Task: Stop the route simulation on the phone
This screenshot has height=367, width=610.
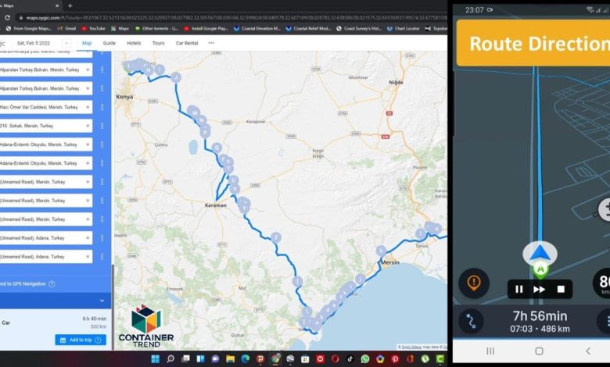Action: pos(561,289)
